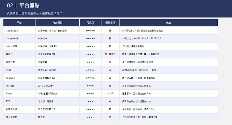Click the '自由時報' platform cell
This screenshot has height=125, width=232.
click(19, 62)
